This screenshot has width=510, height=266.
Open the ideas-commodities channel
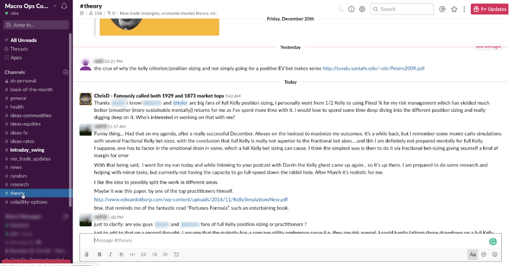(x=30, y=115)
